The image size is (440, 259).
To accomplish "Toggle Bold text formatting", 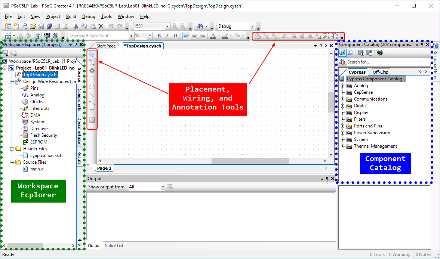I will (x=159, y=36).
